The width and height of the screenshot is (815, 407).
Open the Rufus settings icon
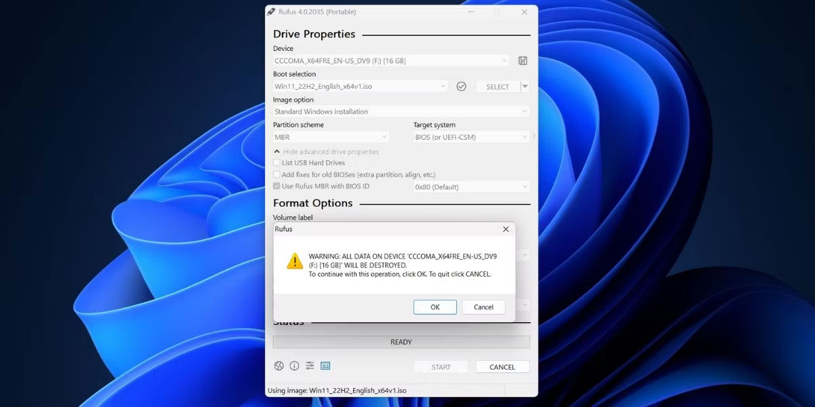coord(310,366)
